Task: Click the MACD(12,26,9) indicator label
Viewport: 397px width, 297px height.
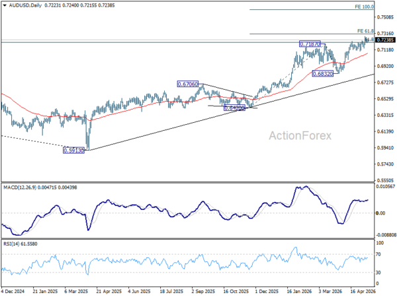Action: (20, 187)
